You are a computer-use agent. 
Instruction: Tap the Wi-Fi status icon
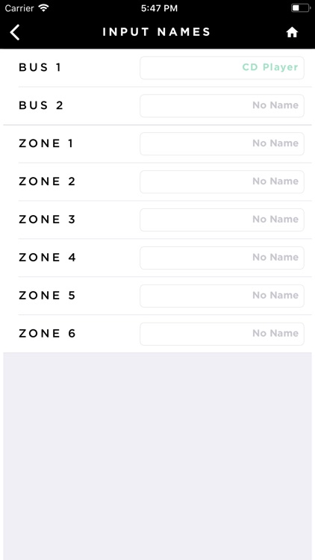43,8
